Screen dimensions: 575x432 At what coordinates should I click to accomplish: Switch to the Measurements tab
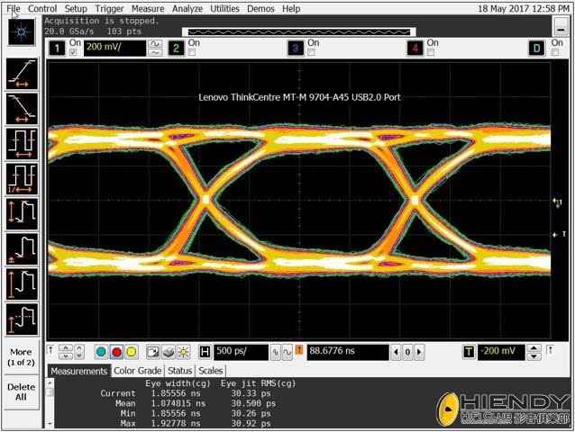point(78,371)
